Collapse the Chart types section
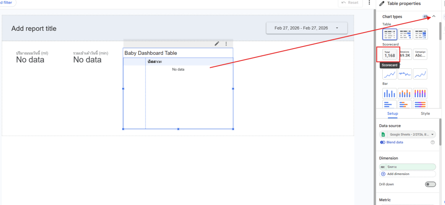This screenshot has width=445, height=205. click(434, 17)
